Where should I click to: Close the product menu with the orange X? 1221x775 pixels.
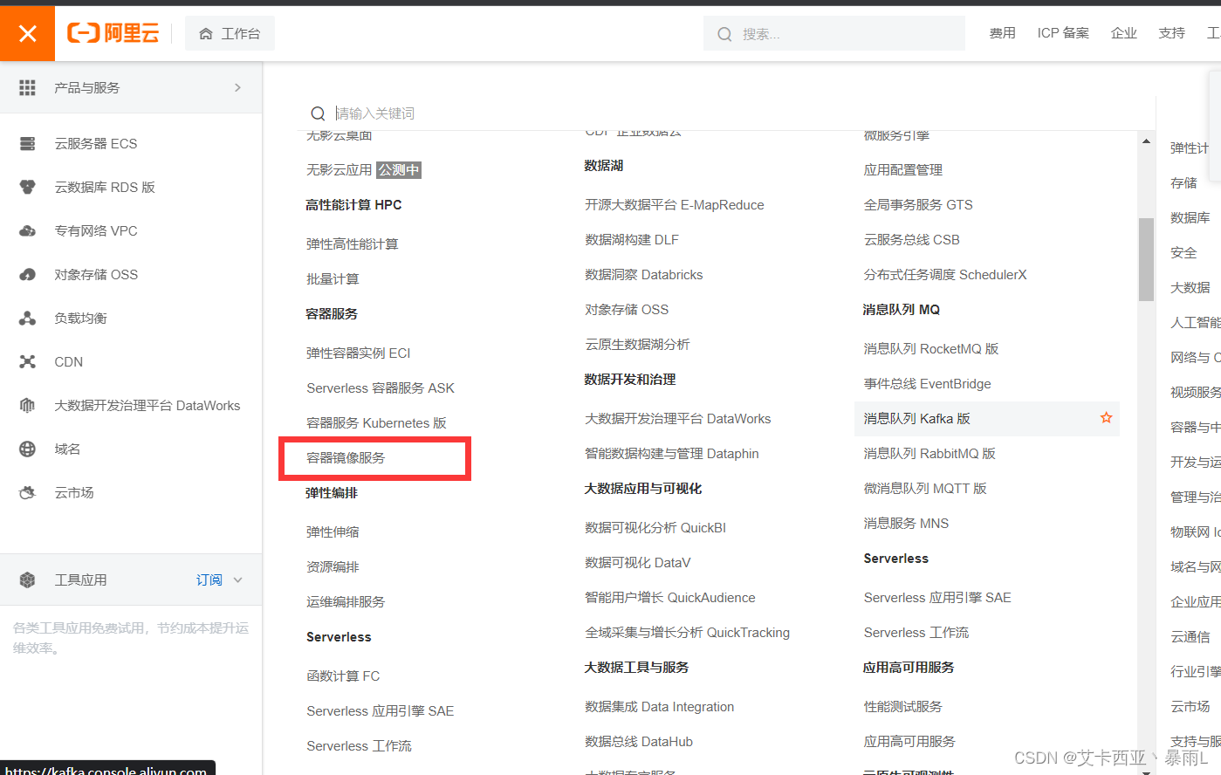(27, 33)
